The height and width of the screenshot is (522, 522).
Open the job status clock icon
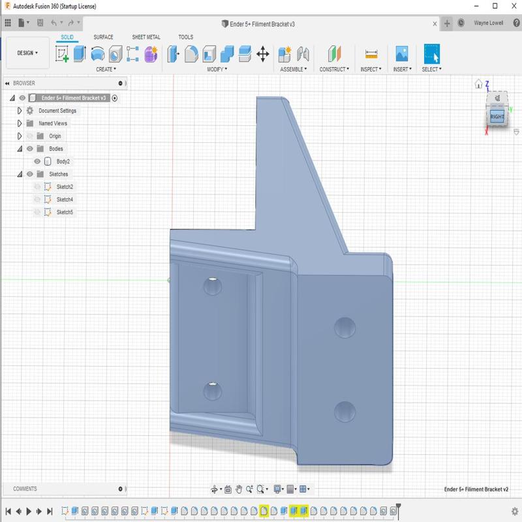461,23
